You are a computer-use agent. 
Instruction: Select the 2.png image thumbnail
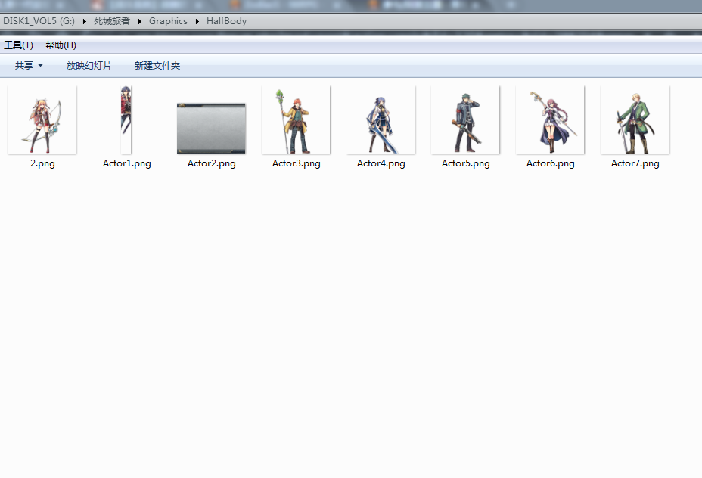tap(42, 119)
